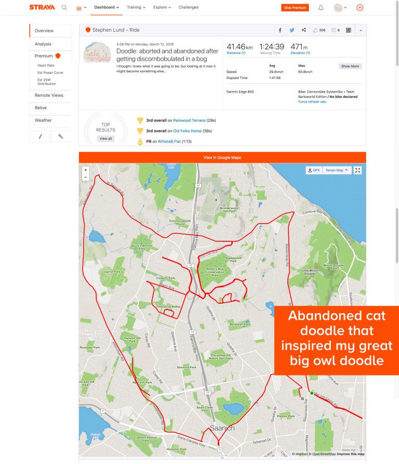Share the ride on Facebook

pos(280,30)
